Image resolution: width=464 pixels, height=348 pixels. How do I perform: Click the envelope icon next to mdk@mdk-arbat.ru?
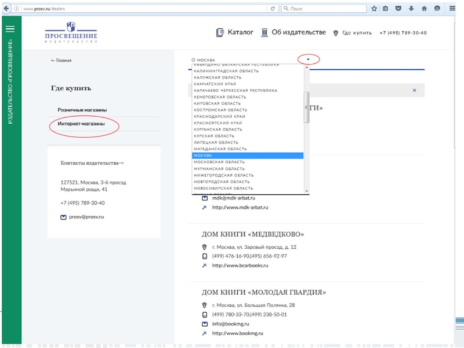[x=205, y=198]
